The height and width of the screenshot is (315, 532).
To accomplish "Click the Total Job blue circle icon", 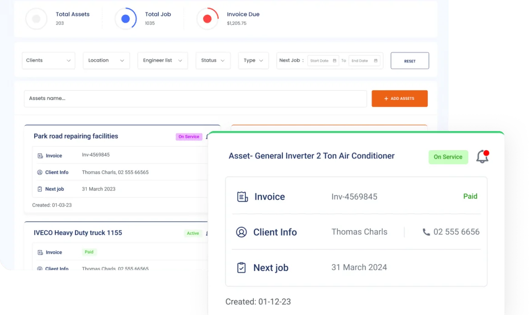I will [x=126, y=19].
